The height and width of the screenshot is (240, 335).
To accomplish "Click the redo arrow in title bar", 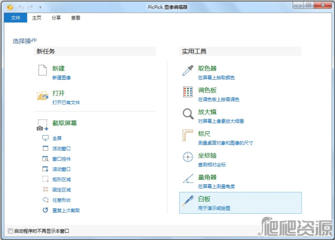I will [30, 7].
